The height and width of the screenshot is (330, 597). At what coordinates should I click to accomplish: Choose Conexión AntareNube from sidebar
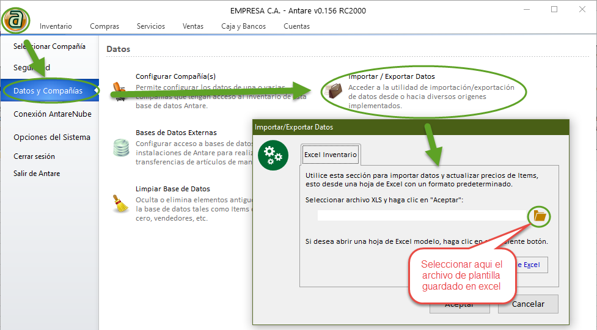pyautogui.click(x=52, y=114)
